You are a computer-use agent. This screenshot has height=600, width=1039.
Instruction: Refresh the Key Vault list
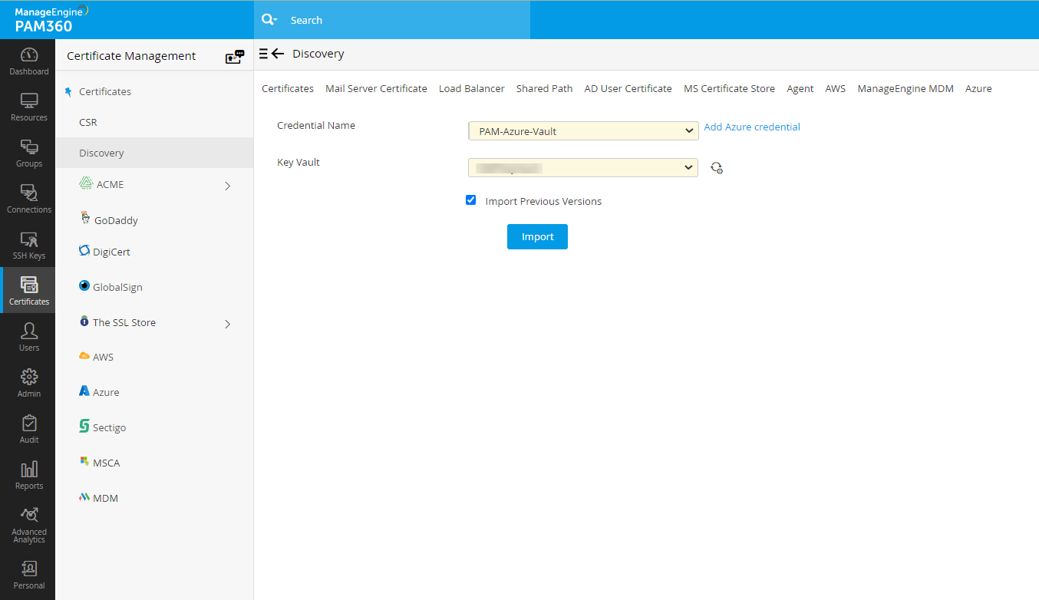[717, 167]
